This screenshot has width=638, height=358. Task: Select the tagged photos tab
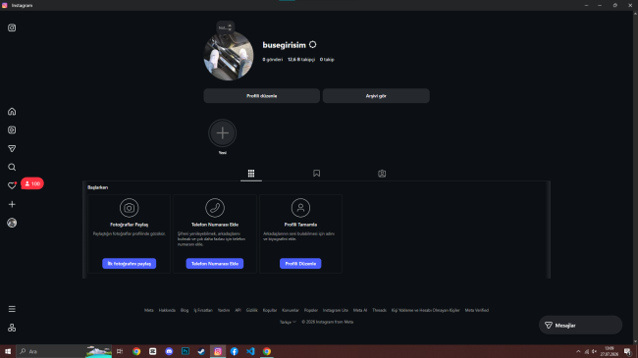pyautogui.click(x=382, y=174)
